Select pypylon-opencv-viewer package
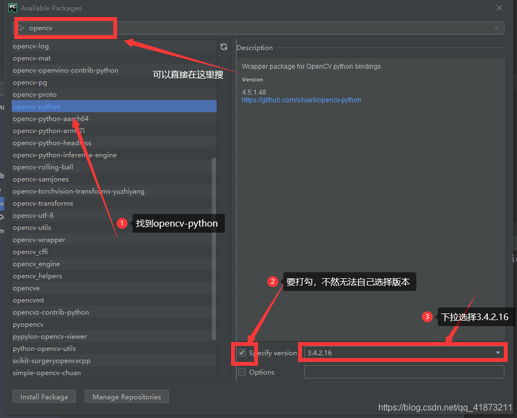The height and width of the screenshot is (418, 517). pos(114,336)
